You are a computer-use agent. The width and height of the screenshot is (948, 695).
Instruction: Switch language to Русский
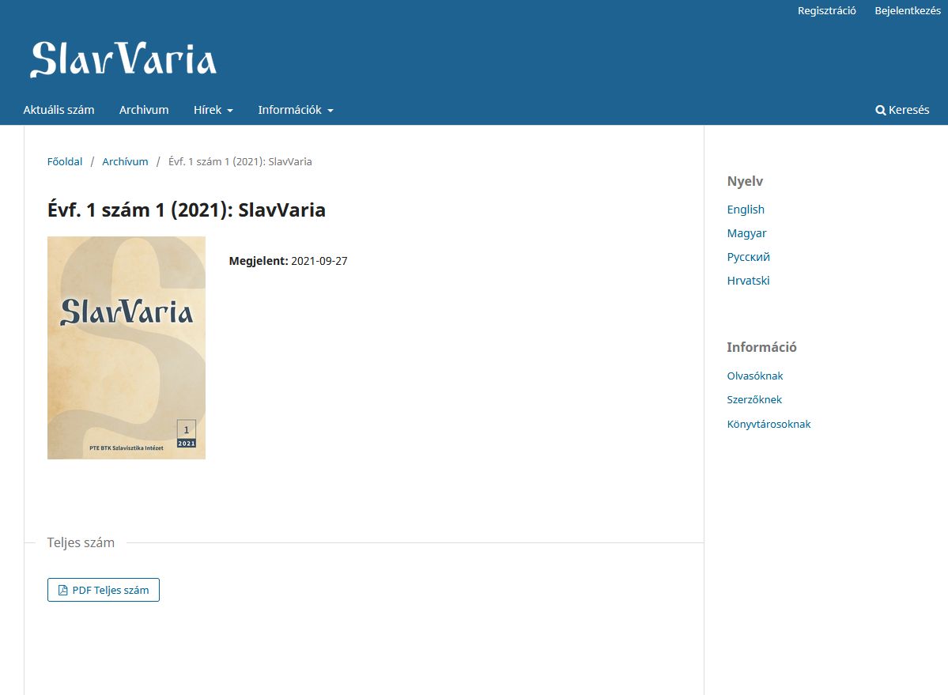click(749, 256)
